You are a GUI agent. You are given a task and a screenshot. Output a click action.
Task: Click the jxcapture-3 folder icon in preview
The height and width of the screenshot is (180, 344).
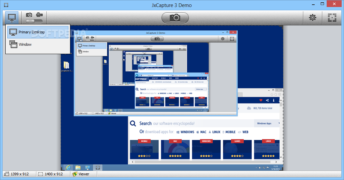pos(66,66)
